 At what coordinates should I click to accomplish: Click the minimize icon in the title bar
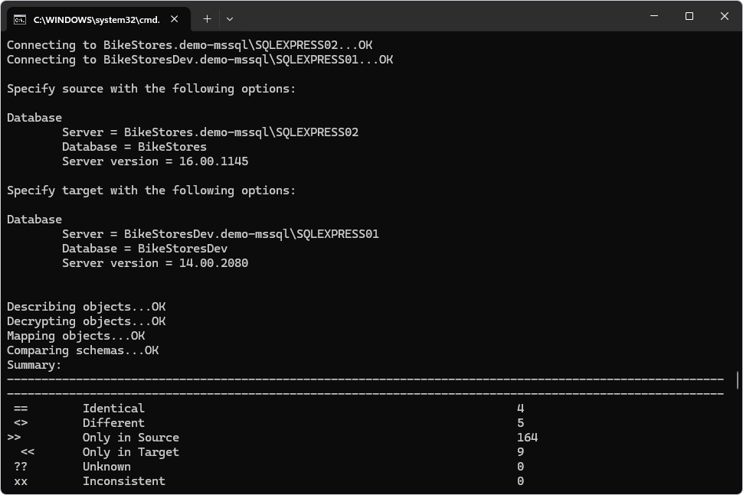coord(655,16)
